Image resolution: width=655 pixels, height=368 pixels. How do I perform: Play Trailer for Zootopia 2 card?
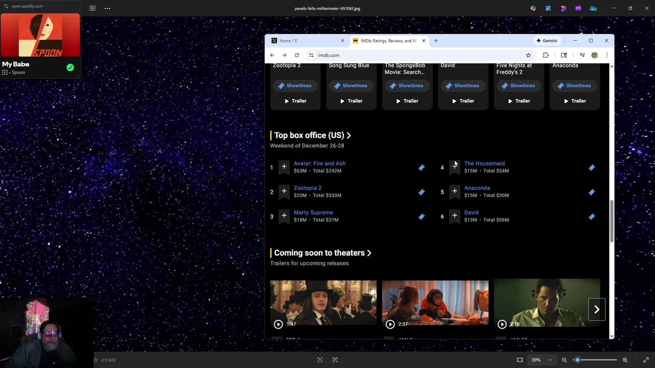(x=295, y=101)
